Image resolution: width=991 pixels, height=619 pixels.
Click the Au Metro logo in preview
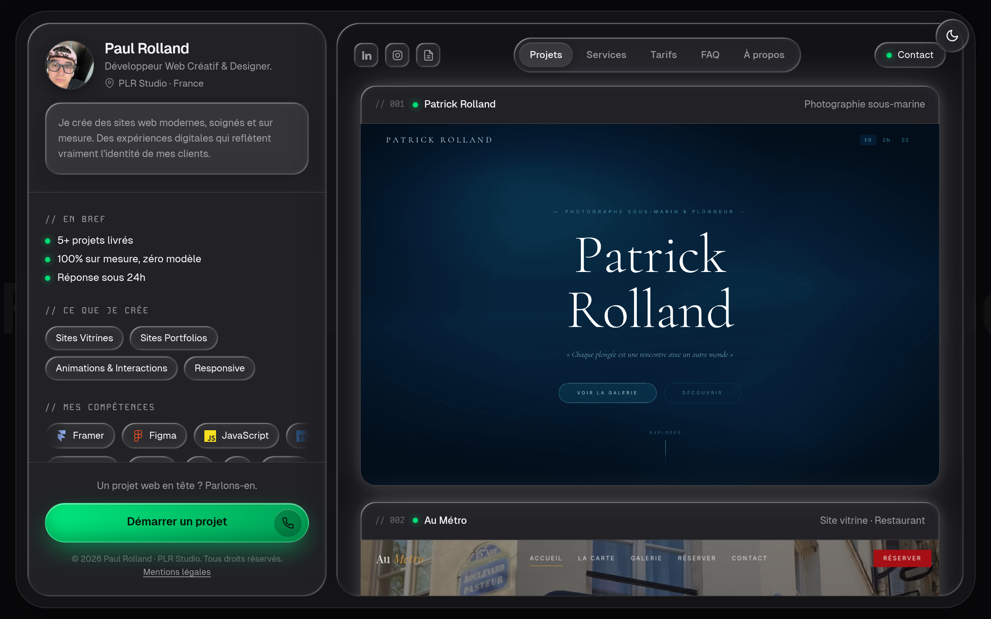point(399,559)
